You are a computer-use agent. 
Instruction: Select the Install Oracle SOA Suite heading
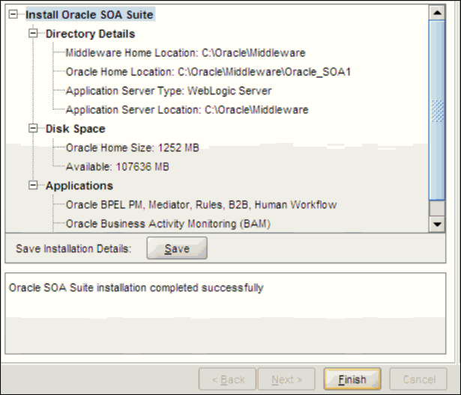[89, 14]
